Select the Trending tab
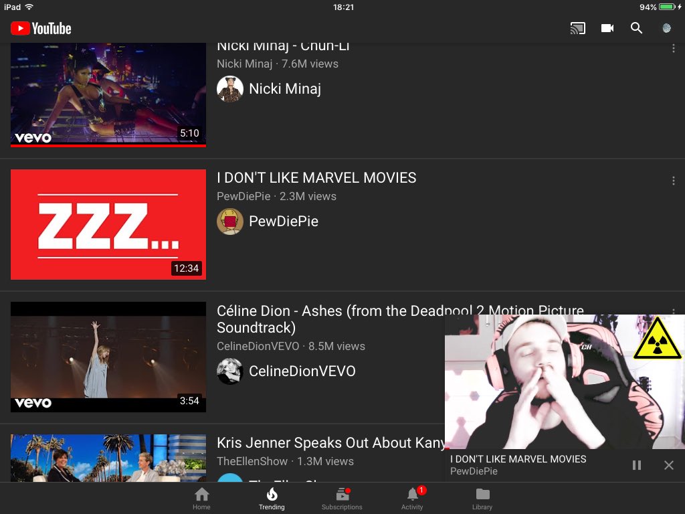This screenshot has height=514, width=685. (x=272, y=499)
